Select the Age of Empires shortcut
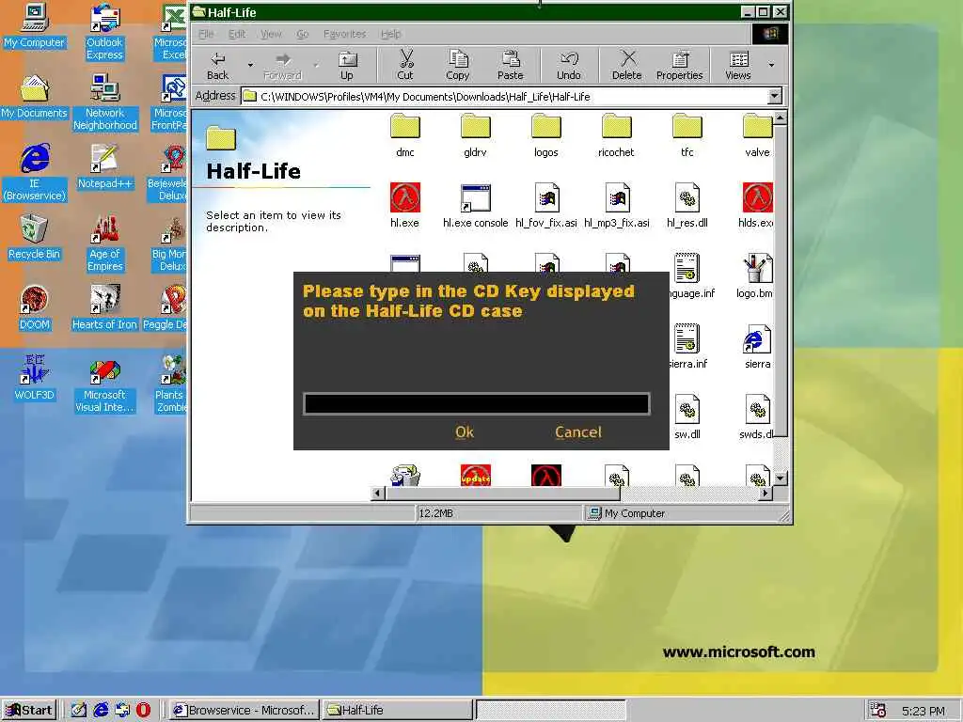The width and height of the screenshot is (963, 722). click(104, 243)
